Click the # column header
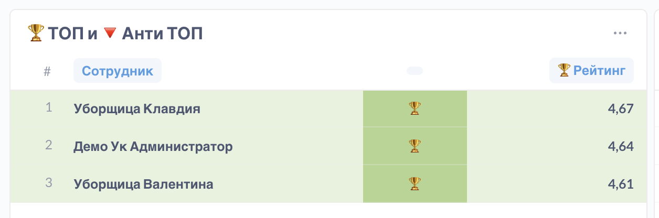The height and width of the screenshot is (218, 659). point(47,71)
